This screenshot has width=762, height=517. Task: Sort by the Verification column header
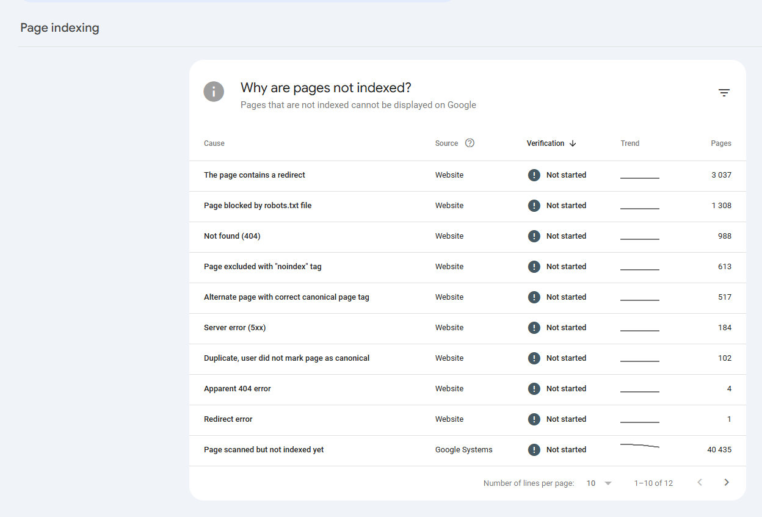click(x=545, y=143)
